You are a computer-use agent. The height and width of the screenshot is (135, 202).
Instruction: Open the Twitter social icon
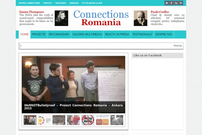point(167,3)
